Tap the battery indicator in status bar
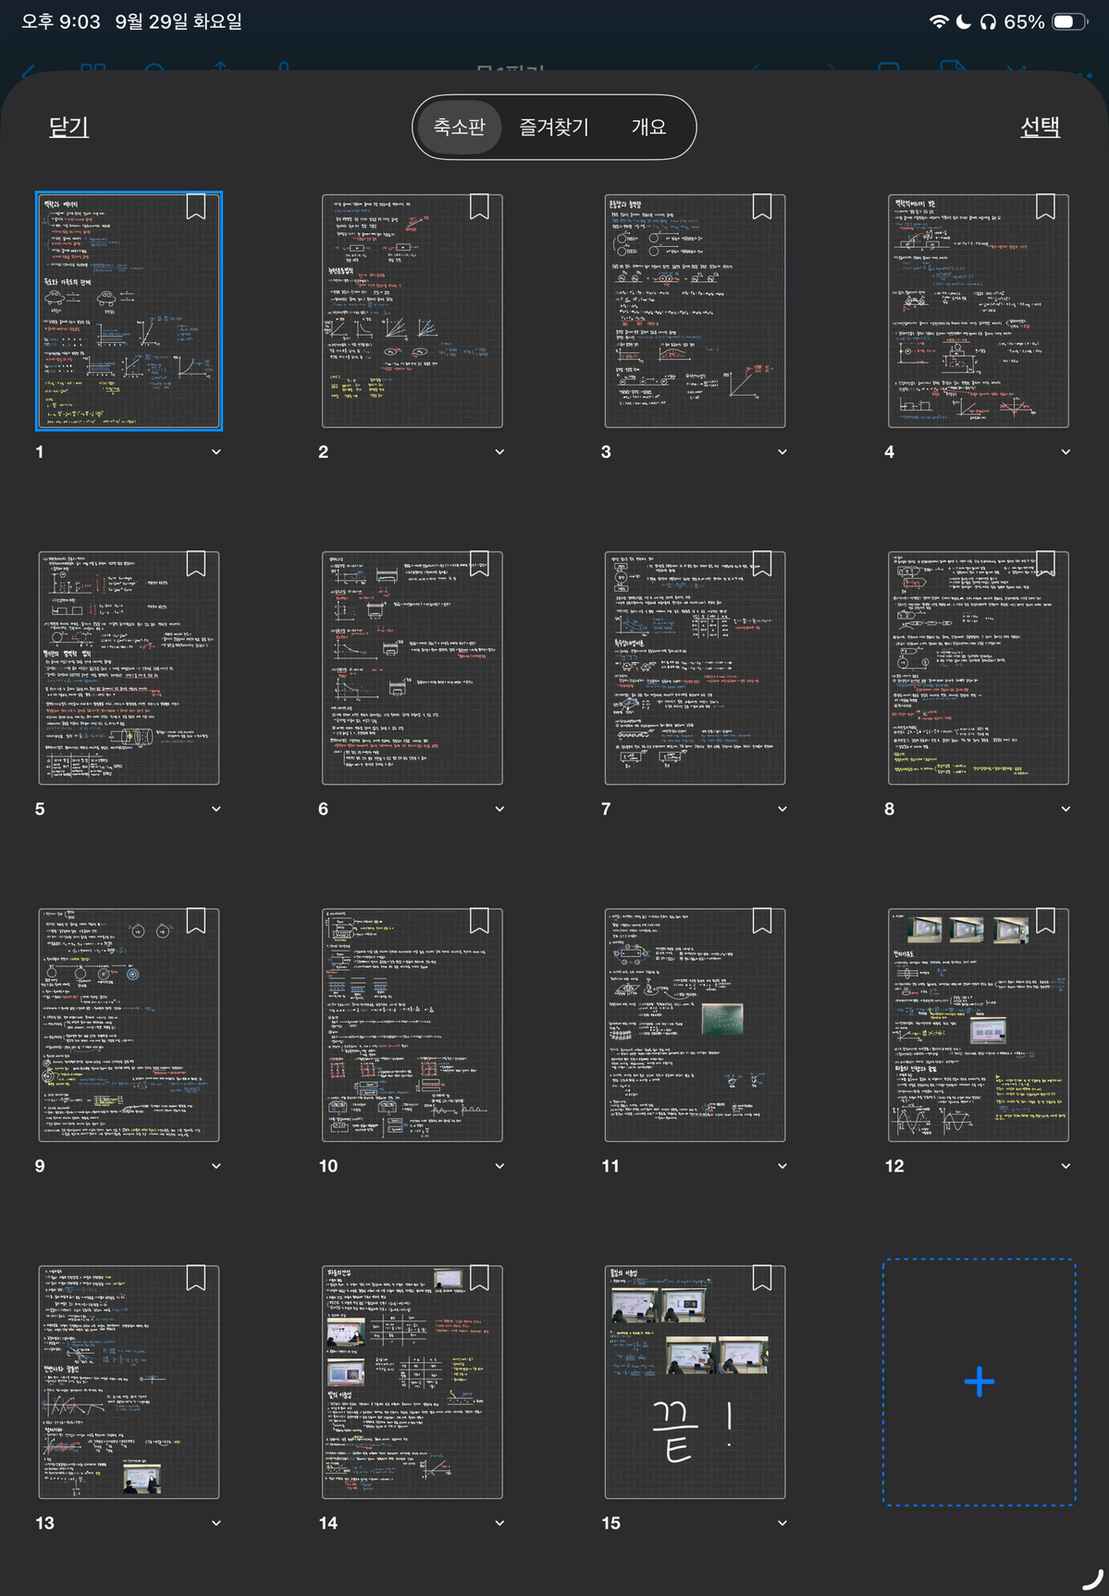 click(x=1069, y=21)
